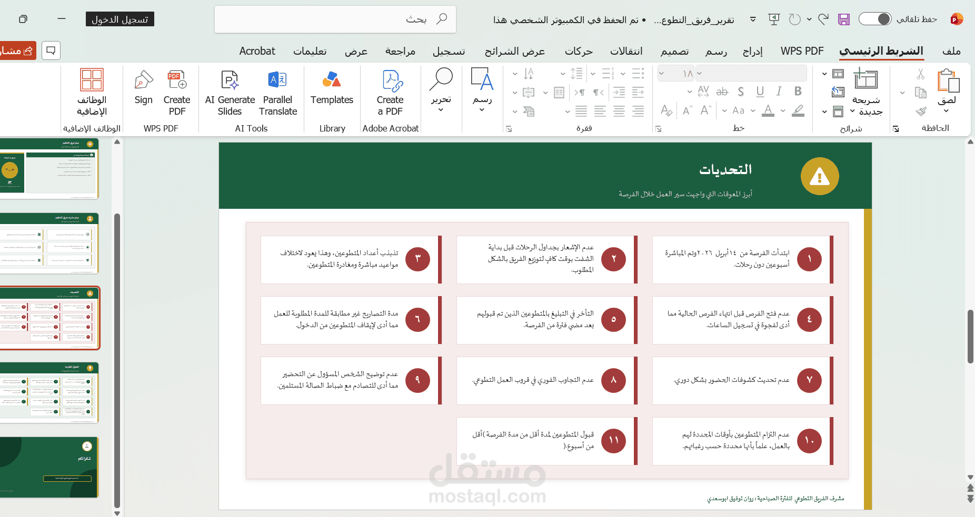Start the slide show from the beginning icon

point(774,19)
